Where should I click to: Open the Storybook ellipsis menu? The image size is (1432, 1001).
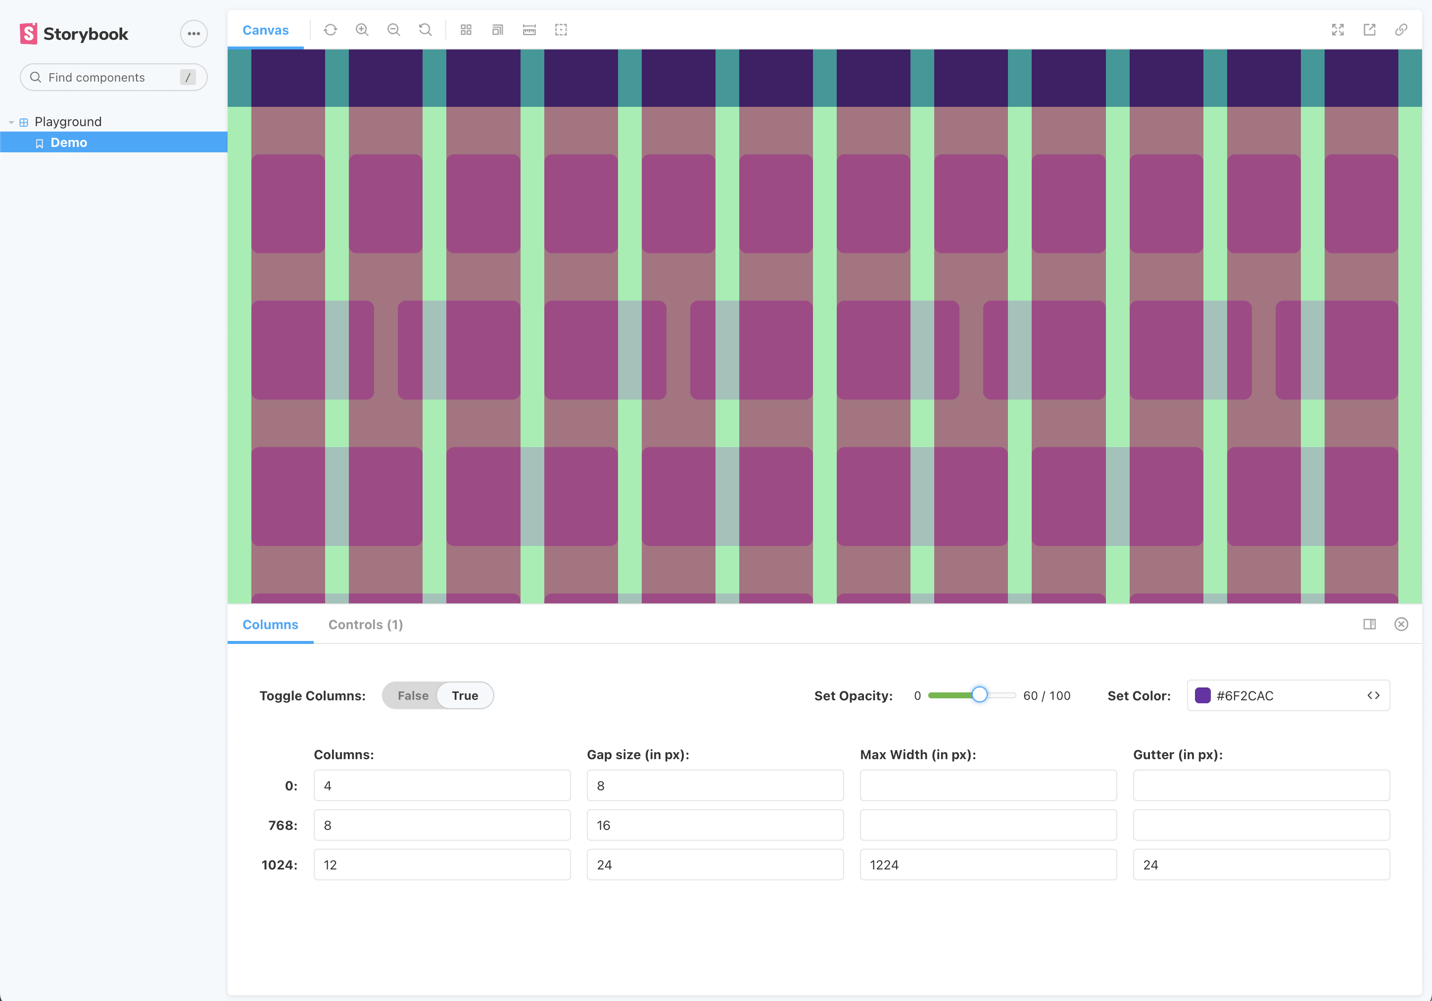click(193, 33)
